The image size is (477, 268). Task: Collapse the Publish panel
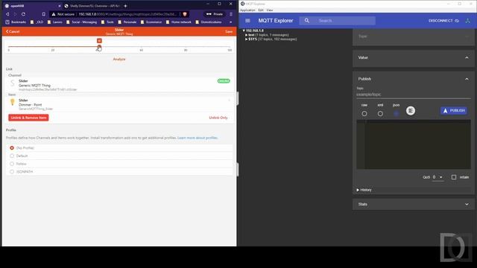(467, 79)
